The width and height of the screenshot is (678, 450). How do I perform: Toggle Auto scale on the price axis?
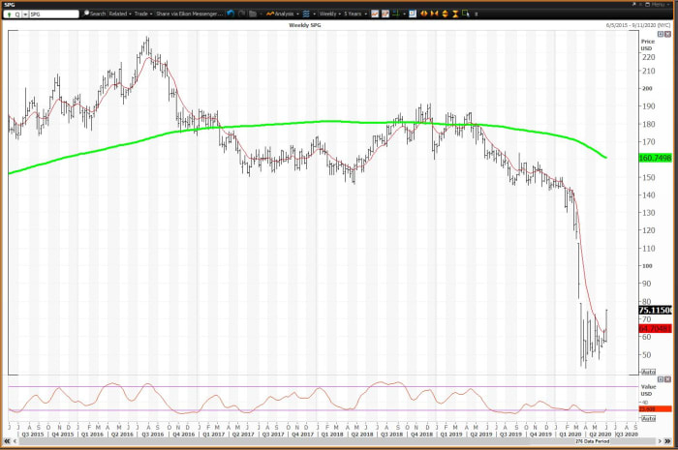point(648,374)
